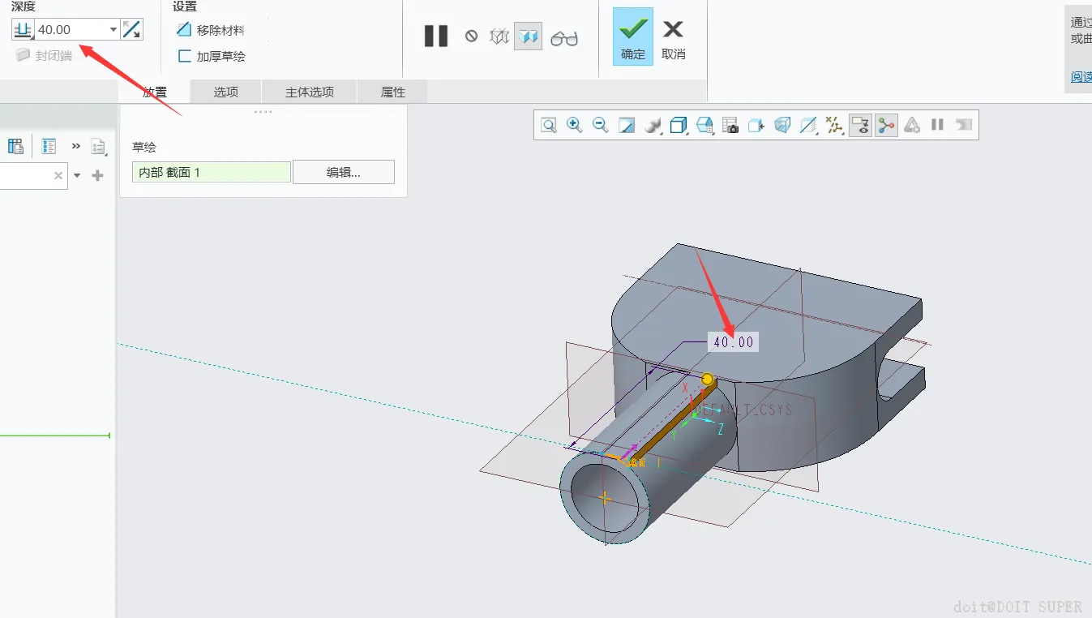This screenshot has width=1092, height=618.
Task: Click the Refit view icon
Action: click(549, 125)
